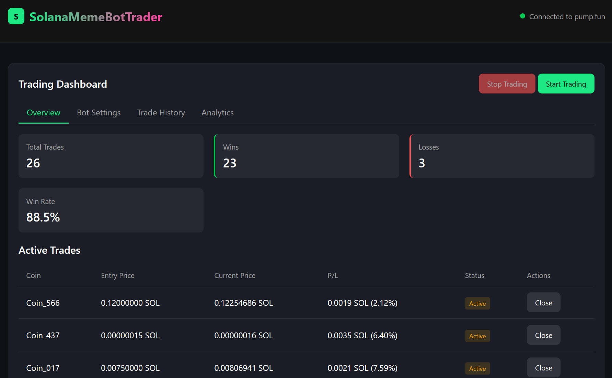
Task: Click the Entry Price column header
Action: point(118,276)
